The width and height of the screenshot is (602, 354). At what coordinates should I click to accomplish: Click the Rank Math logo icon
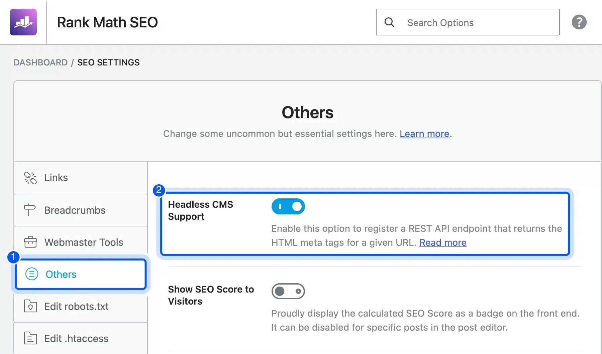[23, 22]
